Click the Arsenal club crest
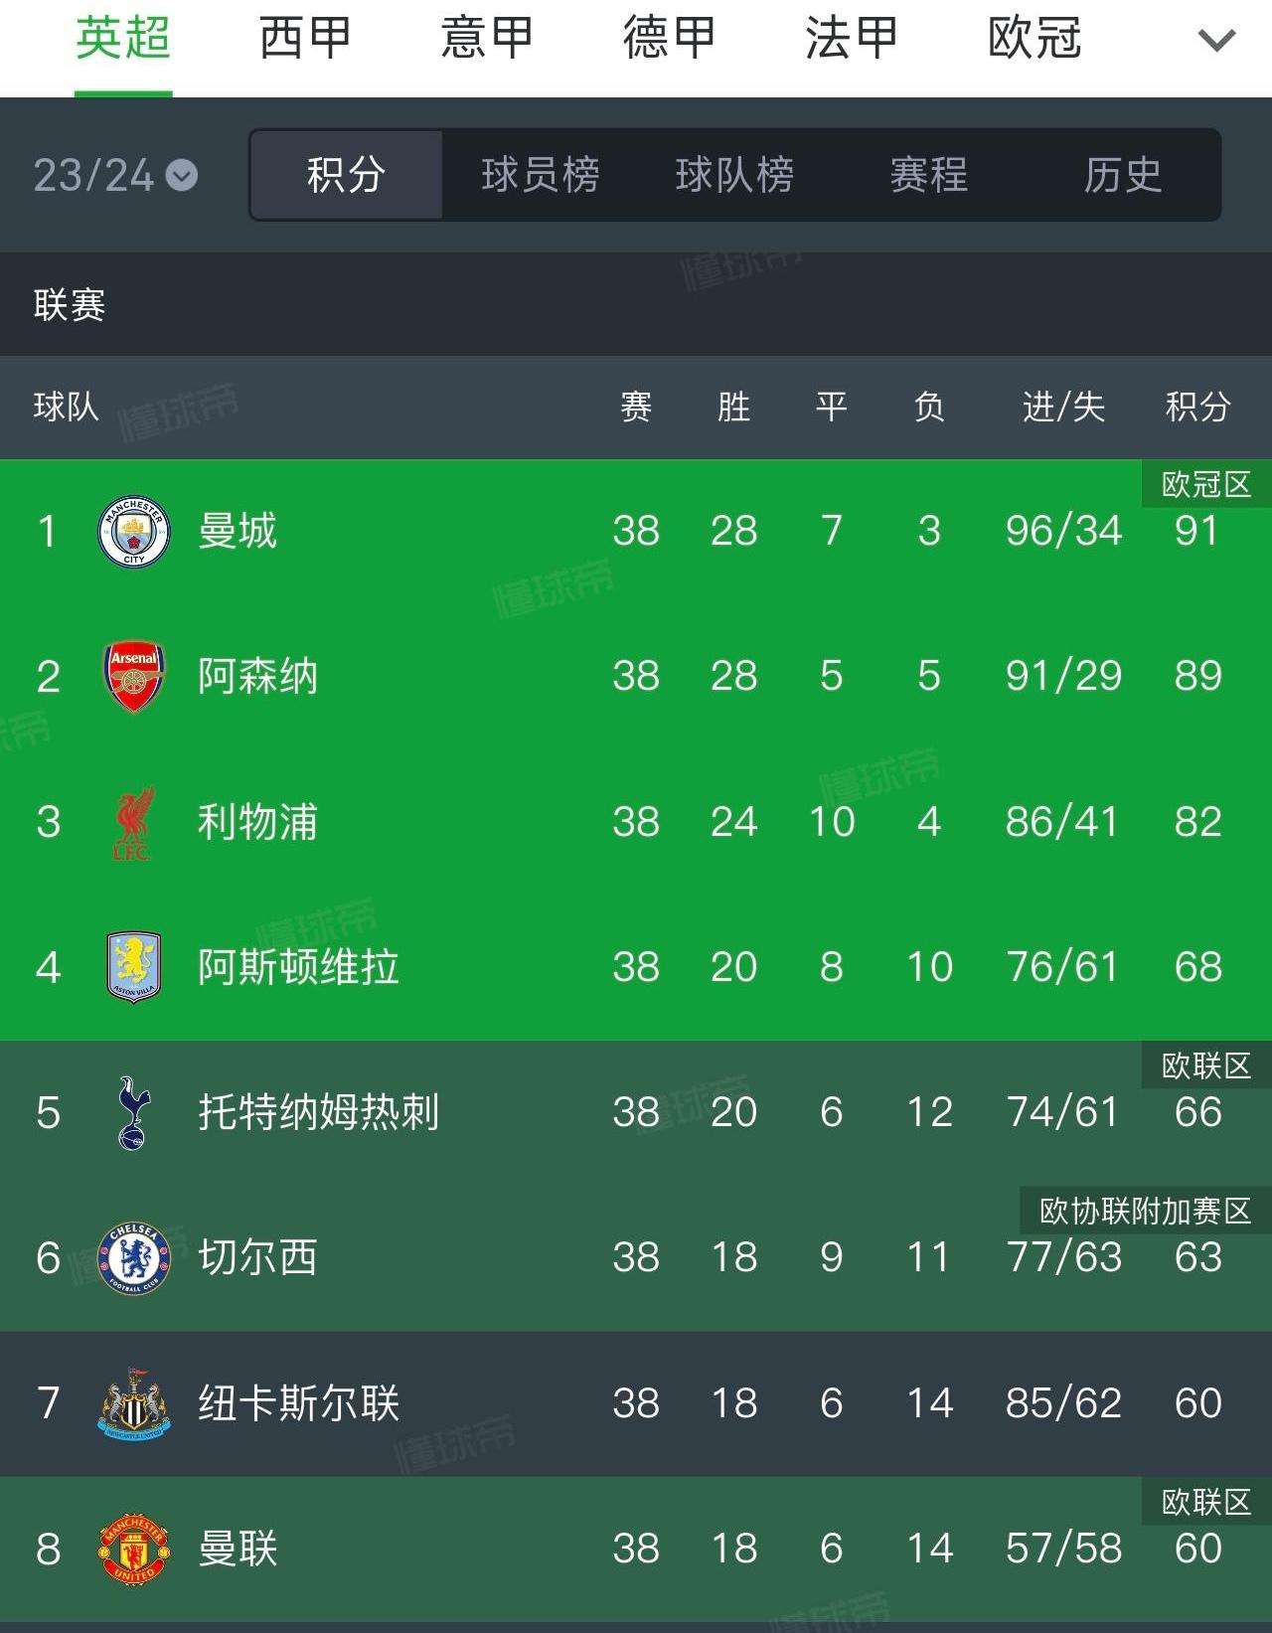 coord(134,677)
